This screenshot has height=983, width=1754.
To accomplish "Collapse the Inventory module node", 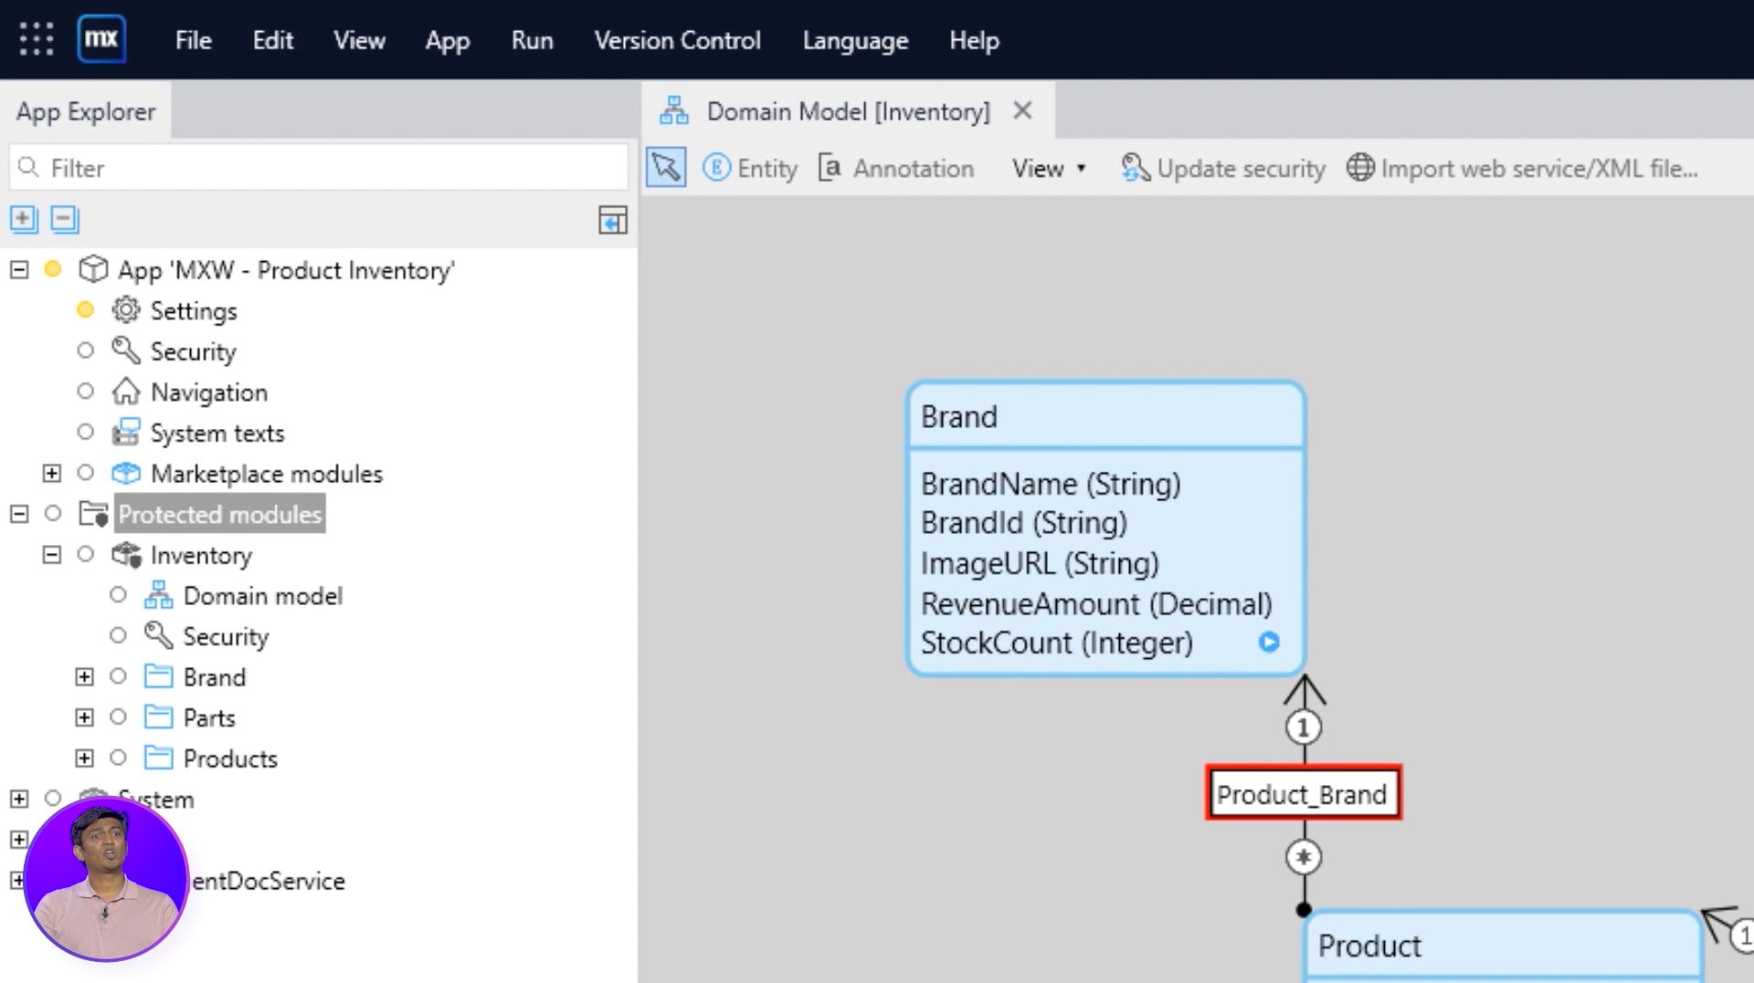I will 52,555.
